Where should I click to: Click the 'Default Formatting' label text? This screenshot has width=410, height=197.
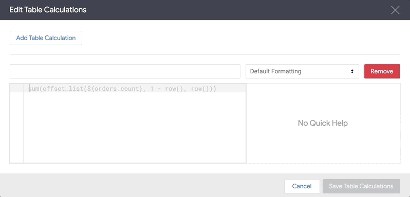point(275,71)
